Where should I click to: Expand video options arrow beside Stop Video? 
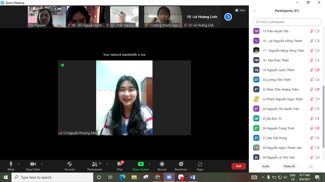pos(42,164)
